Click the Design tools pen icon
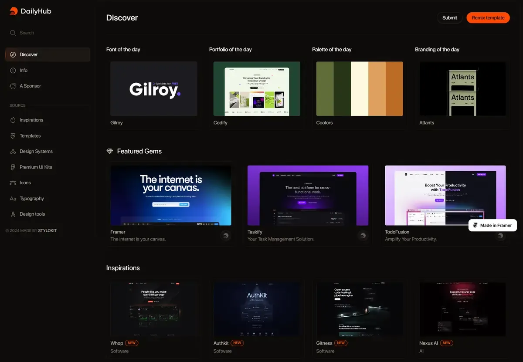523x362 pixels. tap(13, 214)
